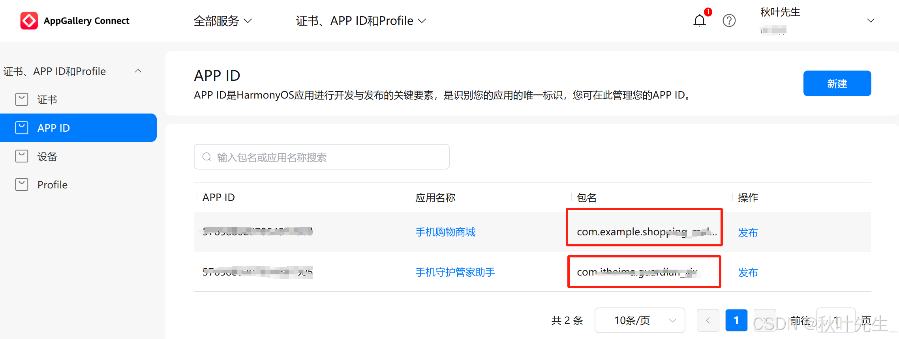Select Profile in the sidebar
The height and width of the screenshot is (339, 899).
78,184
